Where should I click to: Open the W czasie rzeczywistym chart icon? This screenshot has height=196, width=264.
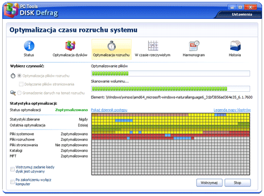[x=153, y=45]
